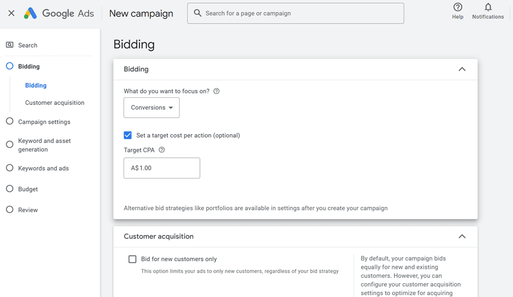513x297 pixels.
Task: Click the Google Ads logo icon
Action: tap(30, 13)
